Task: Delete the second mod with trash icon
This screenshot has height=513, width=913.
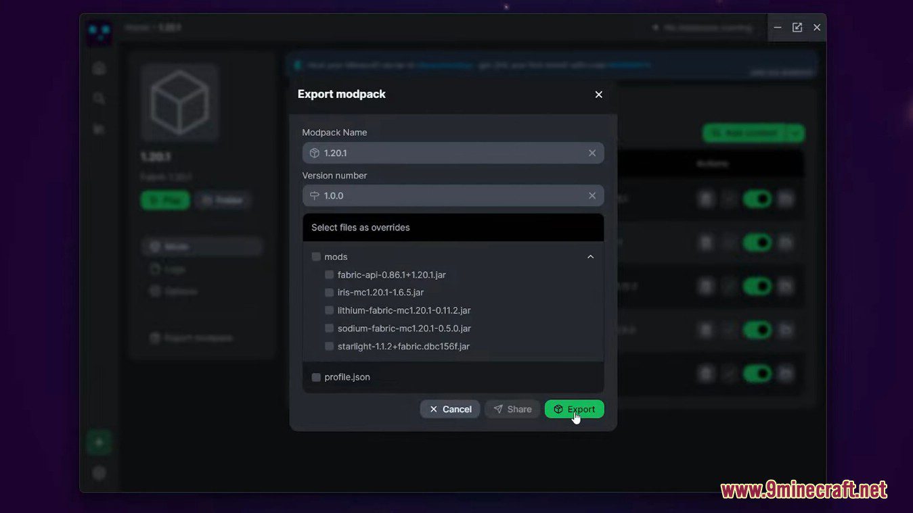Action: 706,243
